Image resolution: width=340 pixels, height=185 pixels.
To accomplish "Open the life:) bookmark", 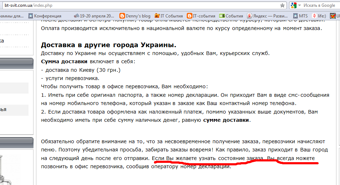I will 319,16.
